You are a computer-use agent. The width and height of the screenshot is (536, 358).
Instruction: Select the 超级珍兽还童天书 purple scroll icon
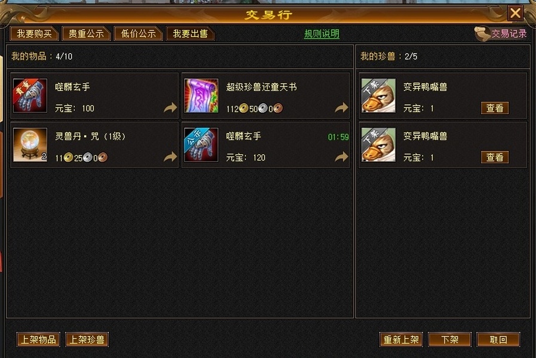[x=201, y=95]
